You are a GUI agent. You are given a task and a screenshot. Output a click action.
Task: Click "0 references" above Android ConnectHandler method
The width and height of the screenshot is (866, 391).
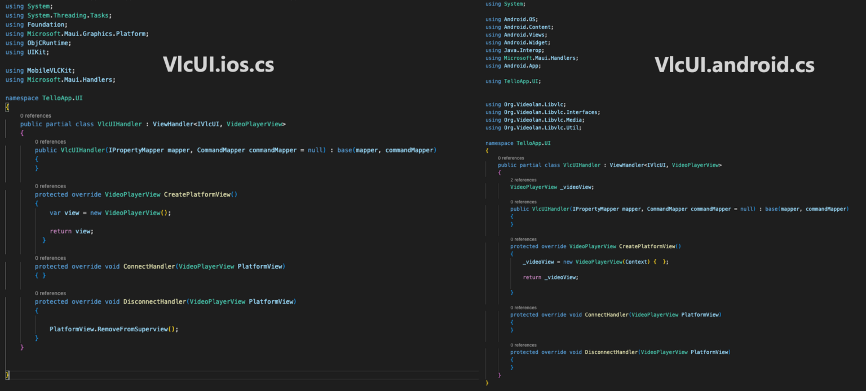(x=523, y=308)
